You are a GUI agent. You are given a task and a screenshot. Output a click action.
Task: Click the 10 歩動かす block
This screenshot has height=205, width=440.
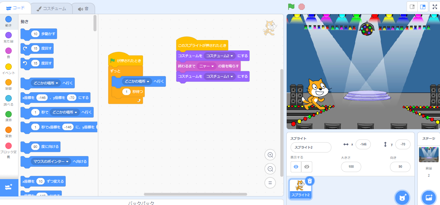39,34
